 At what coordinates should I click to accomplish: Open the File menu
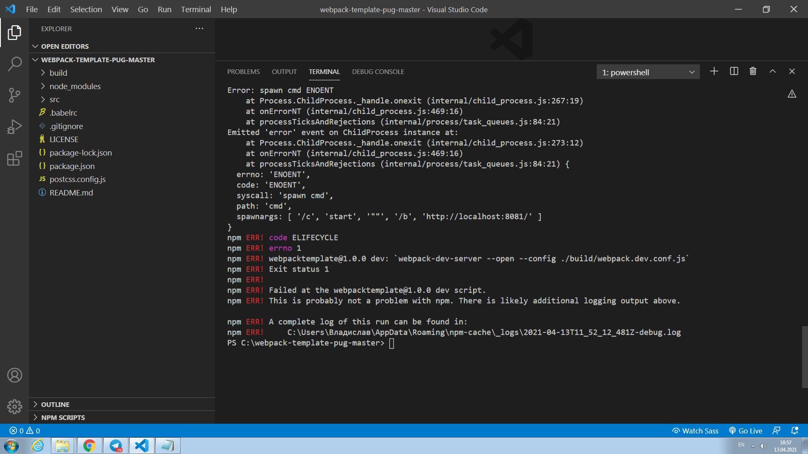coord(32,9)
